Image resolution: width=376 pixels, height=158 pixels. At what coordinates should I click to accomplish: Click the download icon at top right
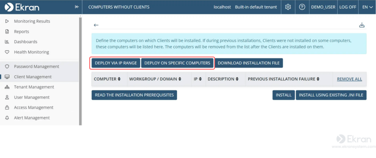pos(362,25)
